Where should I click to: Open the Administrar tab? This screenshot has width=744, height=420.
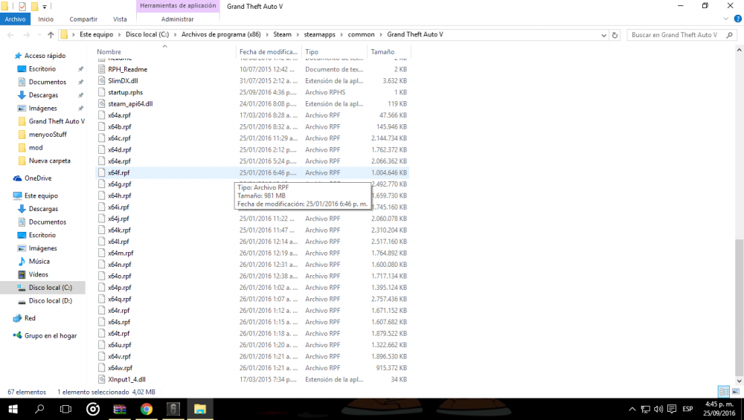(178, 19)
